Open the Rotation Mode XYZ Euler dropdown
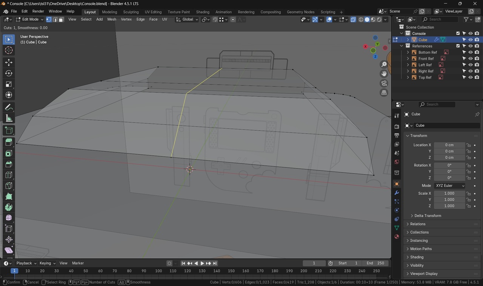483x286 pixels. pos(450,186)
